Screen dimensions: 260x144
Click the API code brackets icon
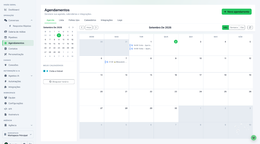pyautogui.click(x=6, y=109)
